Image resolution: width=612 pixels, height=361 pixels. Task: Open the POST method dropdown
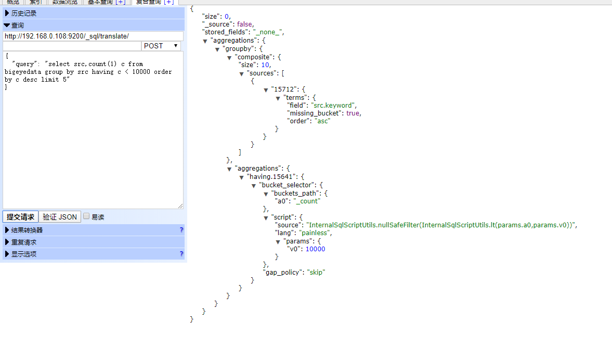[161, 46]
